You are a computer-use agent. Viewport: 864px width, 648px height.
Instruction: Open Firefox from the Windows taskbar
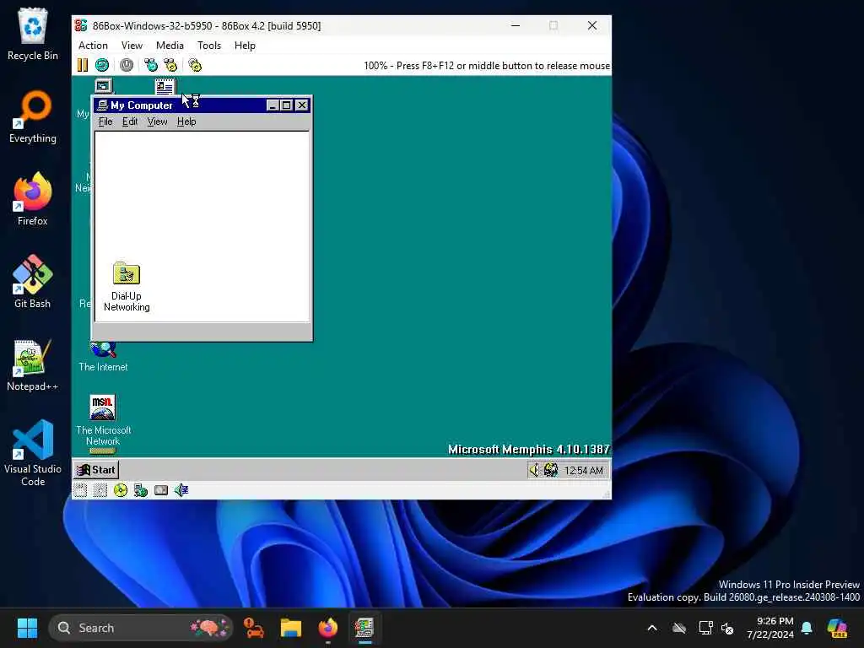[328, 628]
